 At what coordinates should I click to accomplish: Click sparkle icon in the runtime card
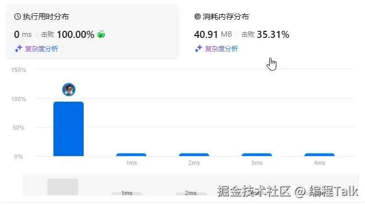(x=18, y=48)
